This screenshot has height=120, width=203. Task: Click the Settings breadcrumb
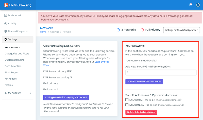55,32
